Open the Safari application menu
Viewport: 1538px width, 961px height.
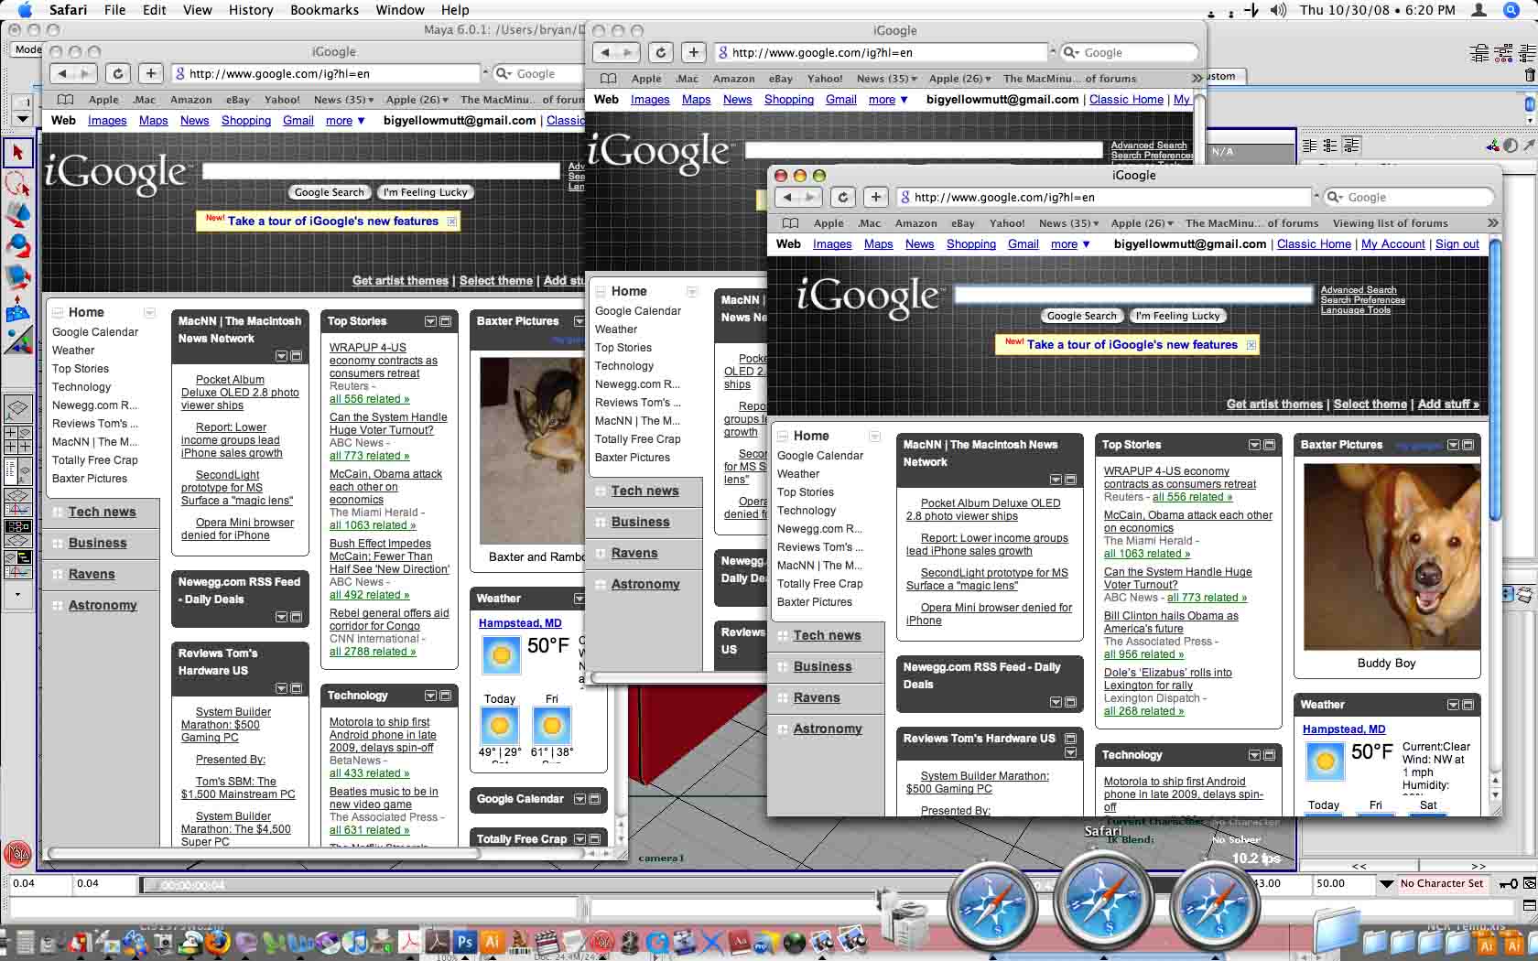[x=68, y=10]
